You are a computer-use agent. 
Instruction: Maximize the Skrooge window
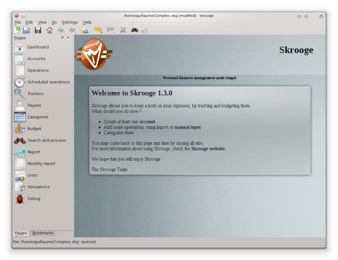pos(306,15)
